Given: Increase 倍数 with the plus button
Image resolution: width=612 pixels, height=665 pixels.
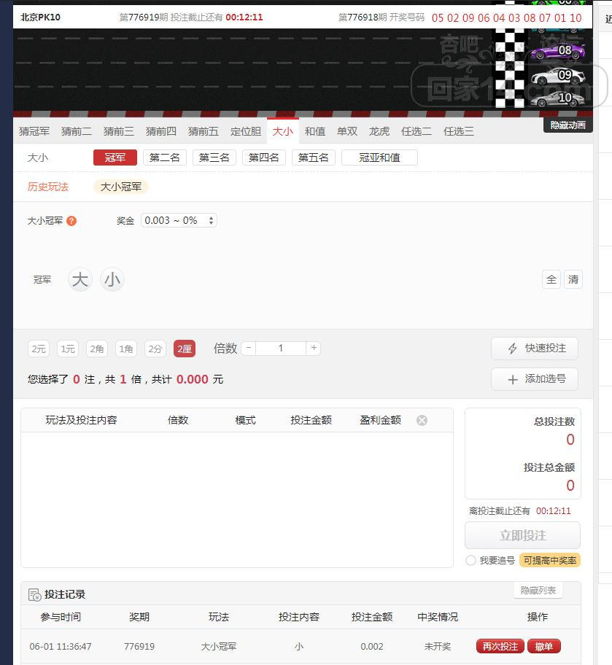Looking at the screenshot, I should (313, 349).
